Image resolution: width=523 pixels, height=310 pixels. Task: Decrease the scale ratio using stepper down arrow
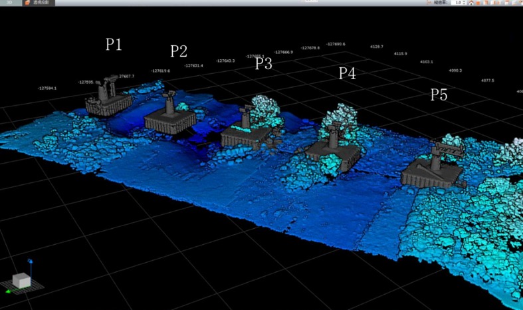point(465,5)
